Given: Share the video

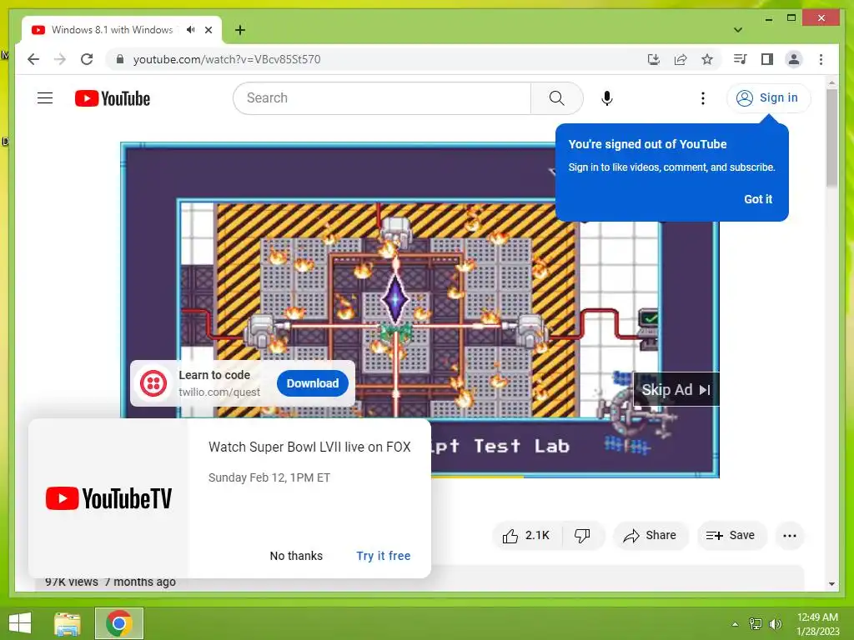Looking at the screenshot, I should (x=651, y=536).
